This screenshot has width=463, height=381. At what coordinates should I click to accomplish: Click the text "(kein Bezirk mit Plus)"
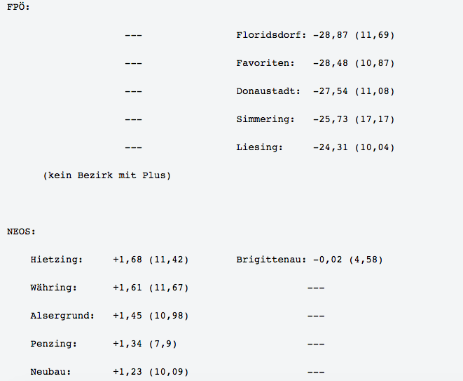click(106, 175)
